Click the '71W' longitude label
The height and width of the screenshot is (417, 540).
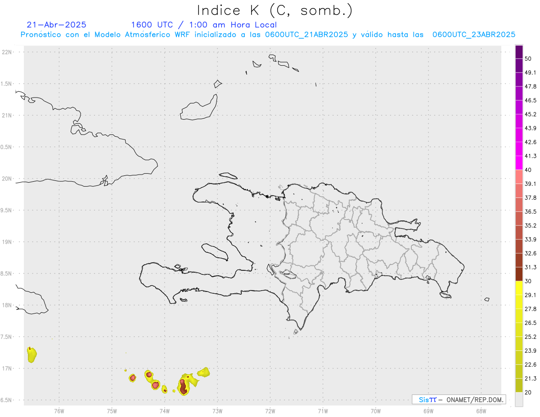point(323,411)
